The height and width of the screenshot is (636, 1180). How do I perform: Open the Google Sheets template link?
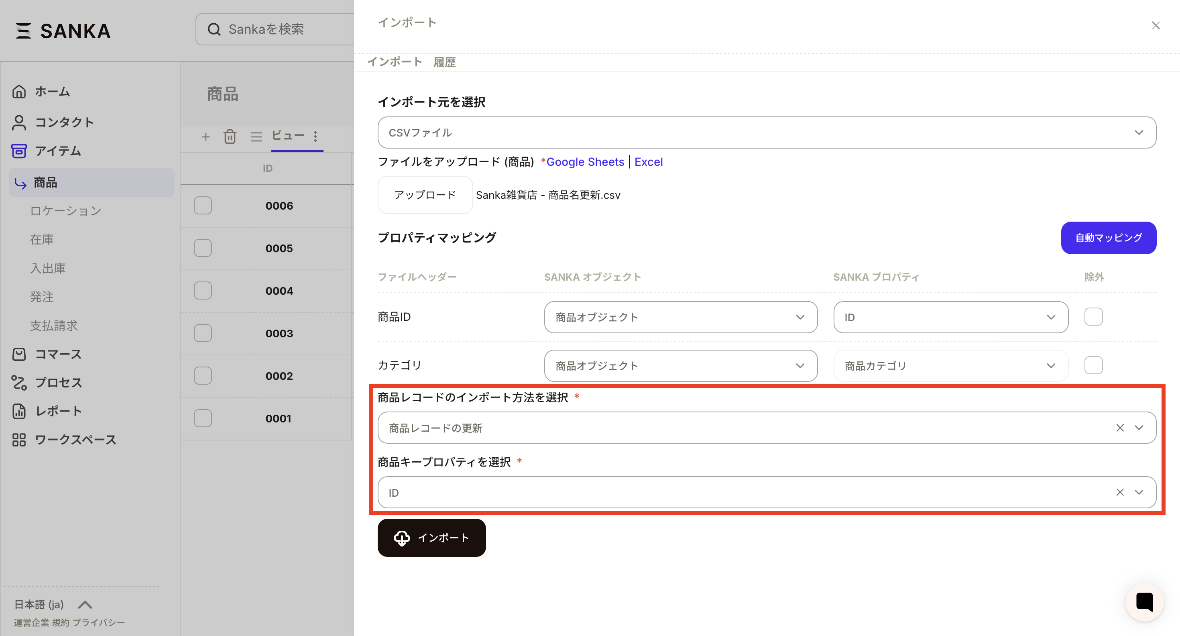[x=585, y=162]
